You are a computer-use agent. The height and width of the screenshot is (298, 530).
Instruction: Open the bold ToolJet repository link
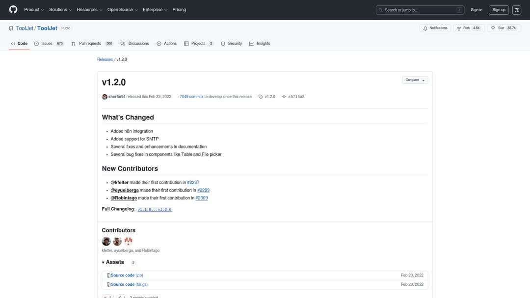point(47,28)
